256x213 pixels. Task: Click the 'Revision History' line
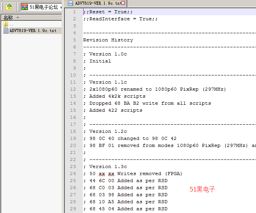pyautogui.click(x=108, y=40)
